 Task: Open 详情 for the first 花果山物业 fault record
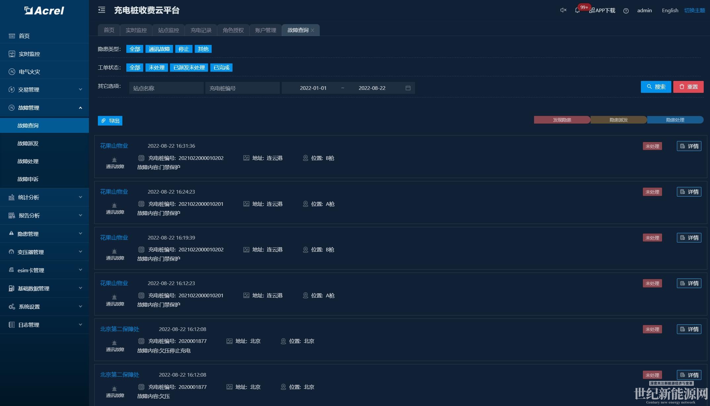click(x=689, y=146)
